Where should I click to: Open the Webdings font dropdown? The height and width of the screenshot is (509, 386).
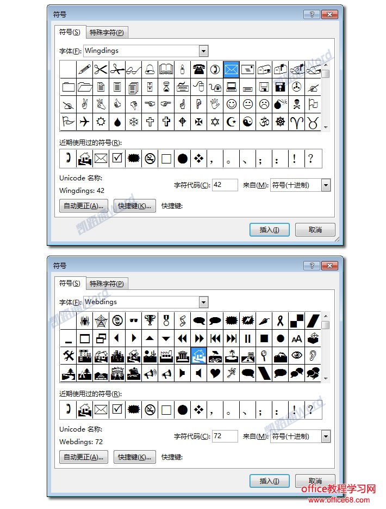pyautogui.click(x=203, y=302)
